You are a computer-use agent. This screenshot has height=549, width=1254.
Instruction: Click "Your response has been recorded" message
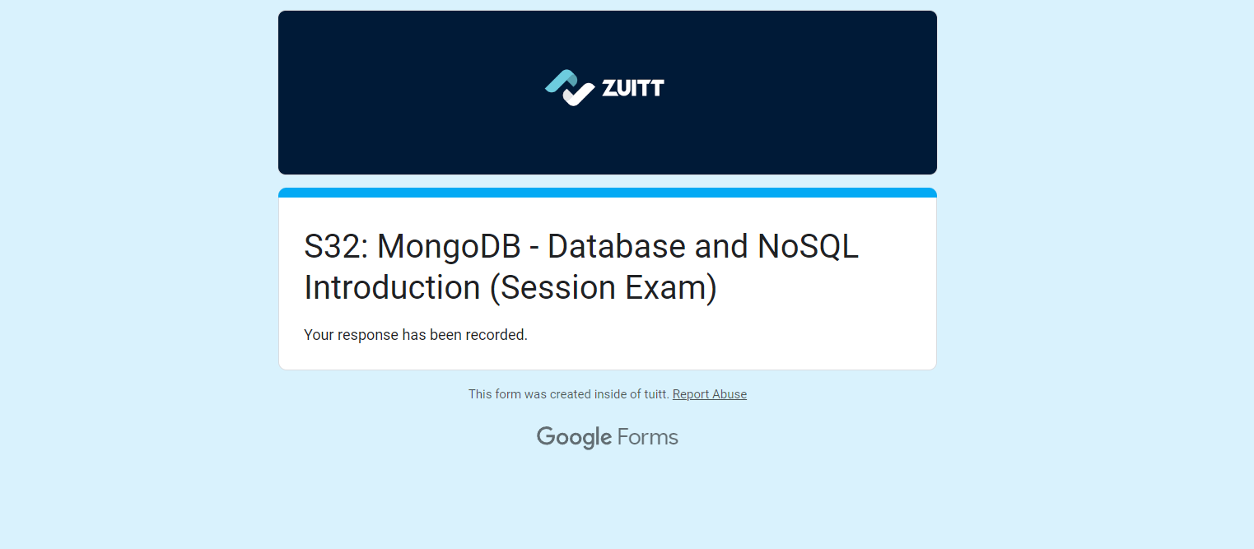point(416,335)
